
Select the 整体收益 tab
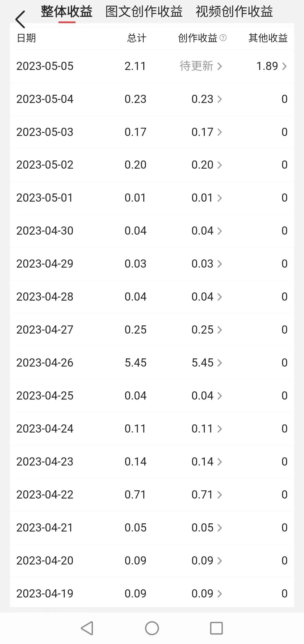click(x=67, y=12)
